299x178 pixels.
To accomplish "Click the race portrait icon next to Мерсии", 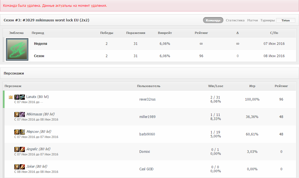I will click(x=17, y=132).
